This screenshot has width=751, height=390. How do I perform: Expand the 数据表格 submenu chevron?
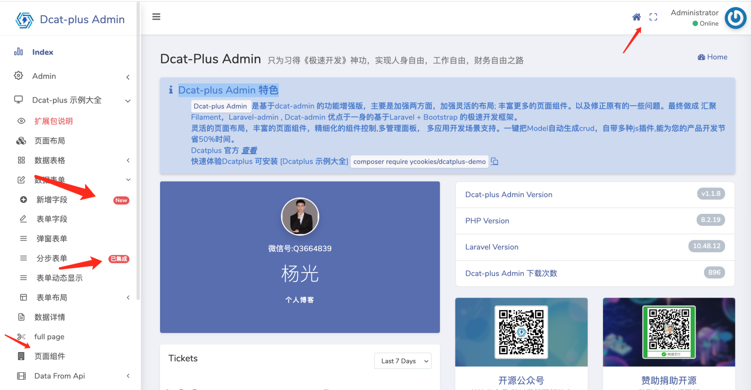[x=128, y=160]
